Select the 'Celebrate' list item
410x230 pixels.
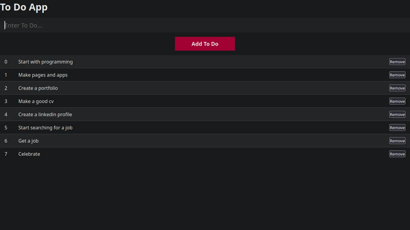coord(29,154)
